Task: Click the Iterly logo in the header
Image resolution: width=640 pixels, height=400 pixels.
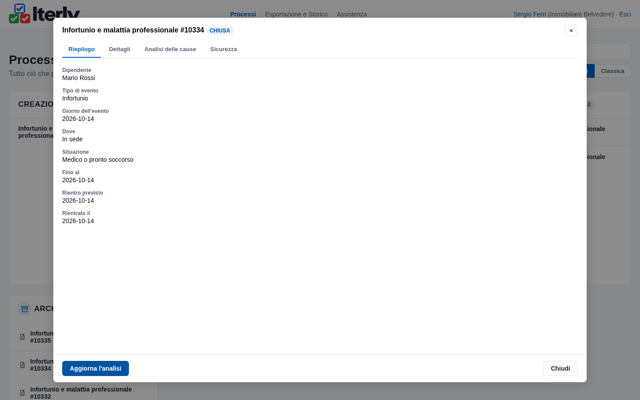Action: coord(44,14)
